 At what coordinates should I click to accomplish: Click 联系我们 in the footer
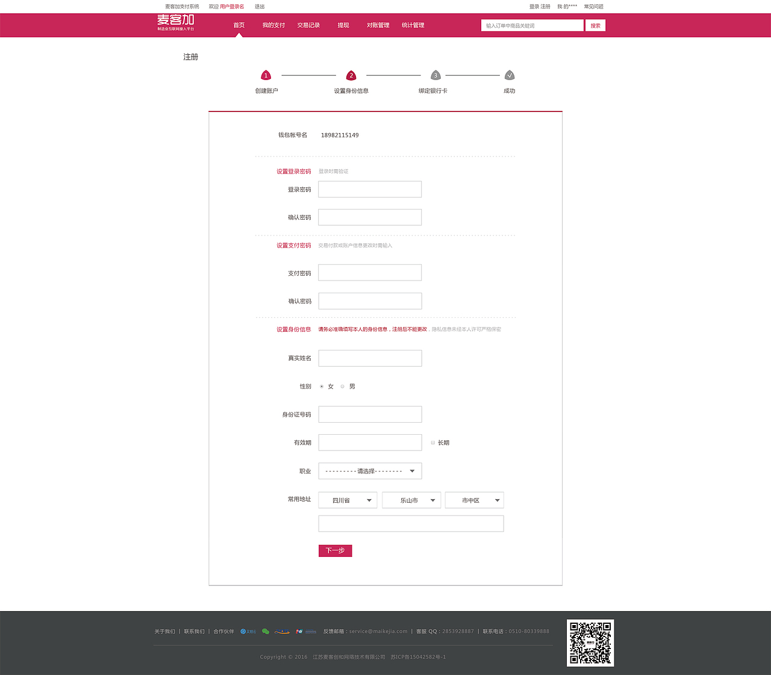pos(194,632)
